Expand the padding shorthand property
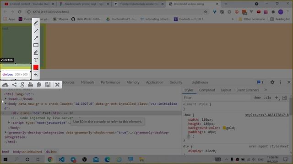The image size is (293, 164). click(x=205, y=132)
